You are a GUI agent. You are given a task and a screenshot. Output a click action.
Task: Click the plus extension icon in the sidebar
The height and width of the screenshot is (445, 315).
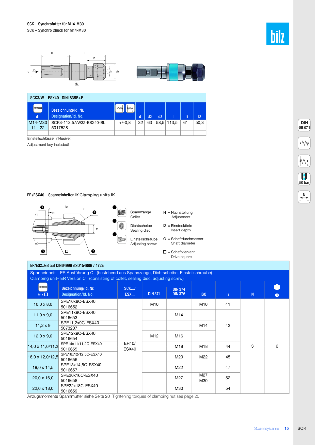point(304,161)
